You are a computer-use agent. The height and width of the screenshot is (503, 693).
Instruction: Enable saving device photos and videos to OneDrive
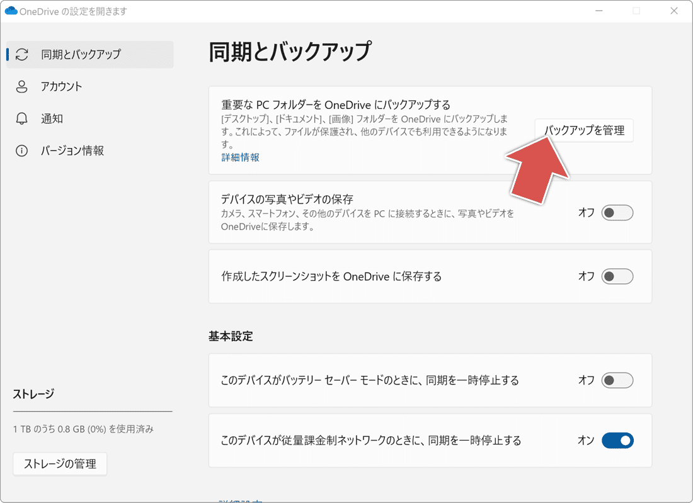(617, 212)
